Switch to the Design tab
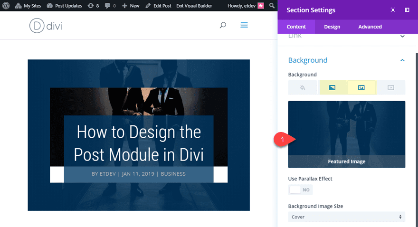Viewport: 418px width, 227px height. (332, 27)
